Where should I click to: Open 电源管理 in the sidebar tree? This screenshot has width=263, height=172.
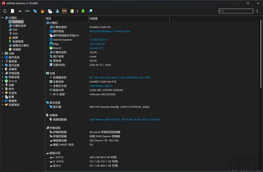click(x=16, y=42)
